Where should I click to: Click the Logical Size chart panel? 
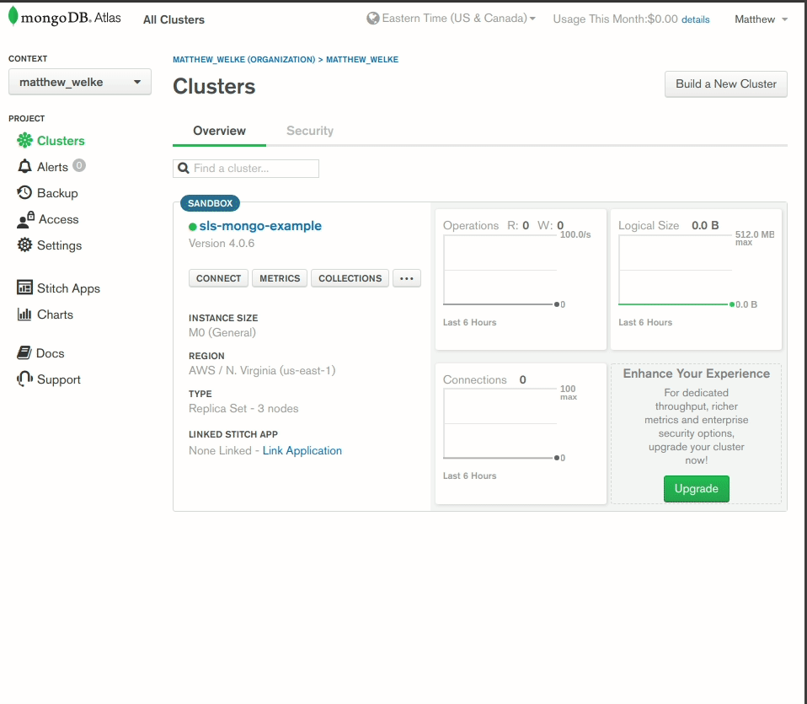point(696,280)
